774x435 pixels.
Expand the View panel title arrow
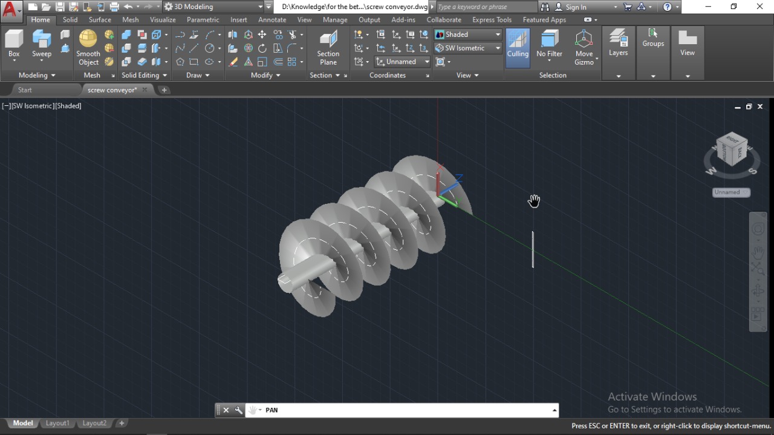click(x=467, y=75)
